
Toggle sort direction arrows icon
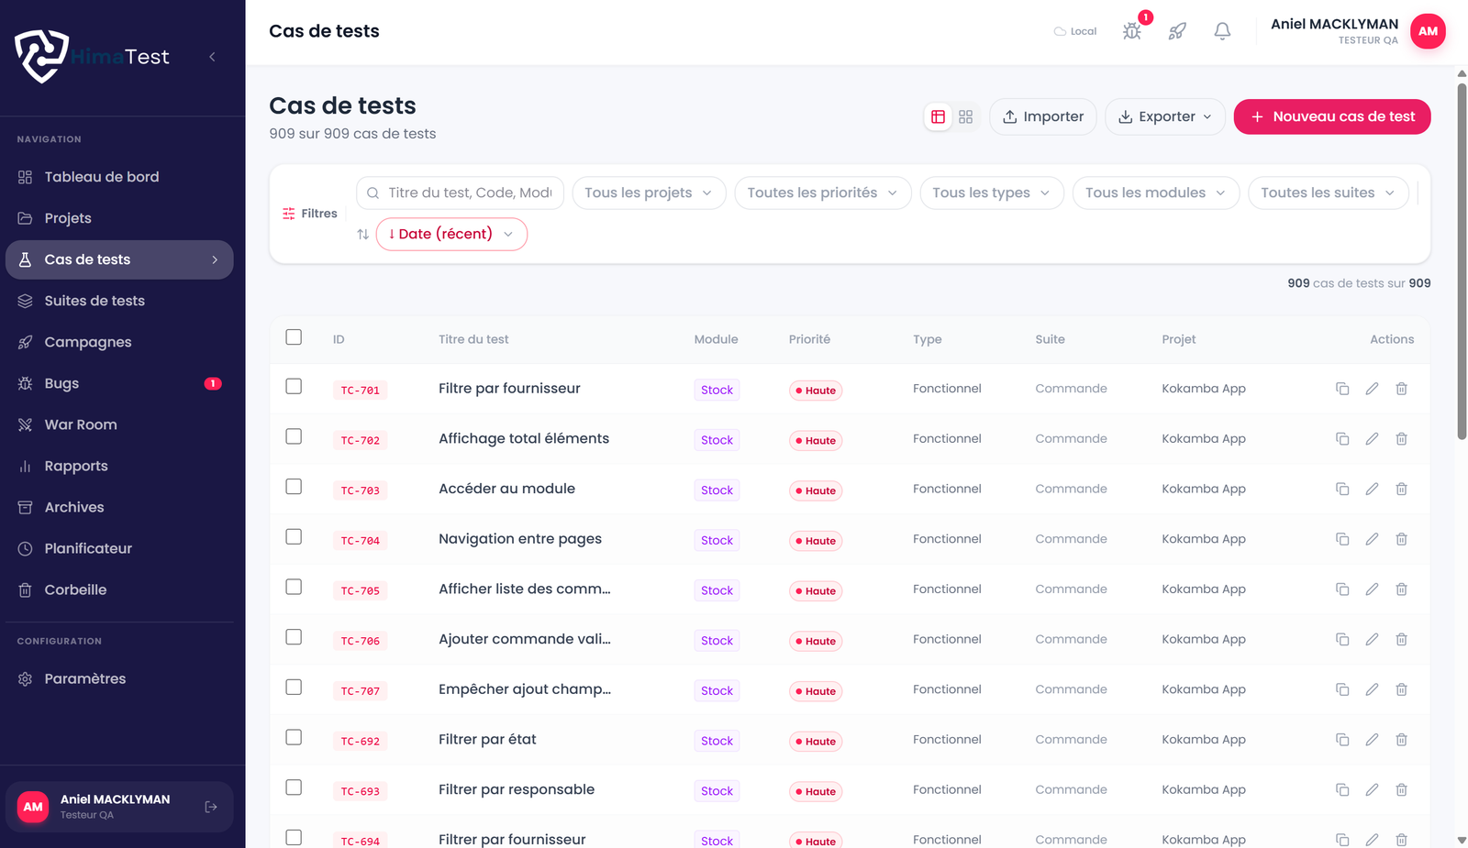click(x=363, y=235)
